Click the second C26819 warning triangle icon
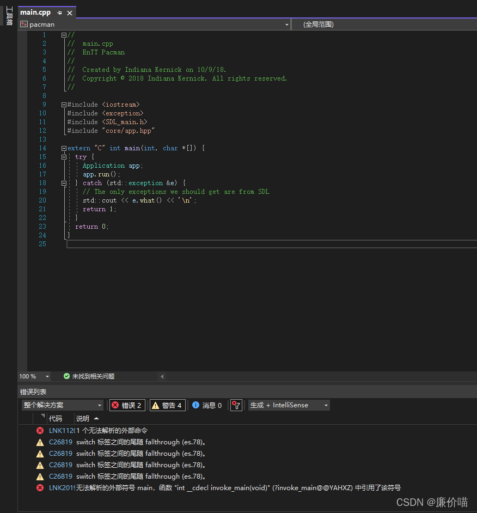 coord(40,454)
